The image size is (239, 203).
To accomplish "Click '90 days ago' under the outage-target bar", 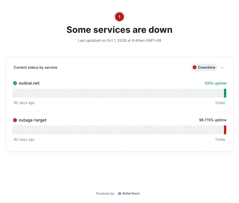I will (x=24, y=140).
